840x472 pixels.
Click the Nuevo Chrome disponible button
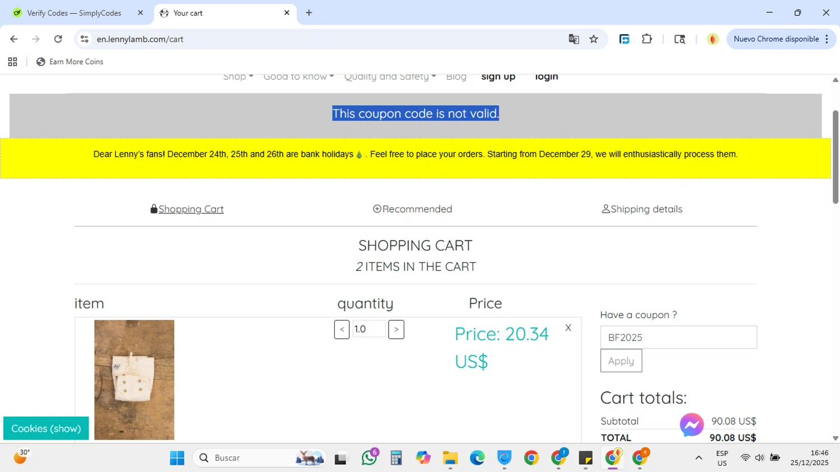(781, 39)
